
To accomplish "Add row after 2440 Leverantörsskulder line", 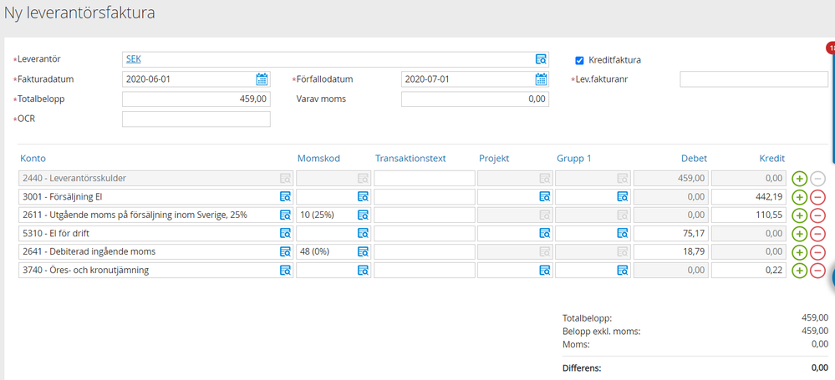I will [x=799, y=179].
